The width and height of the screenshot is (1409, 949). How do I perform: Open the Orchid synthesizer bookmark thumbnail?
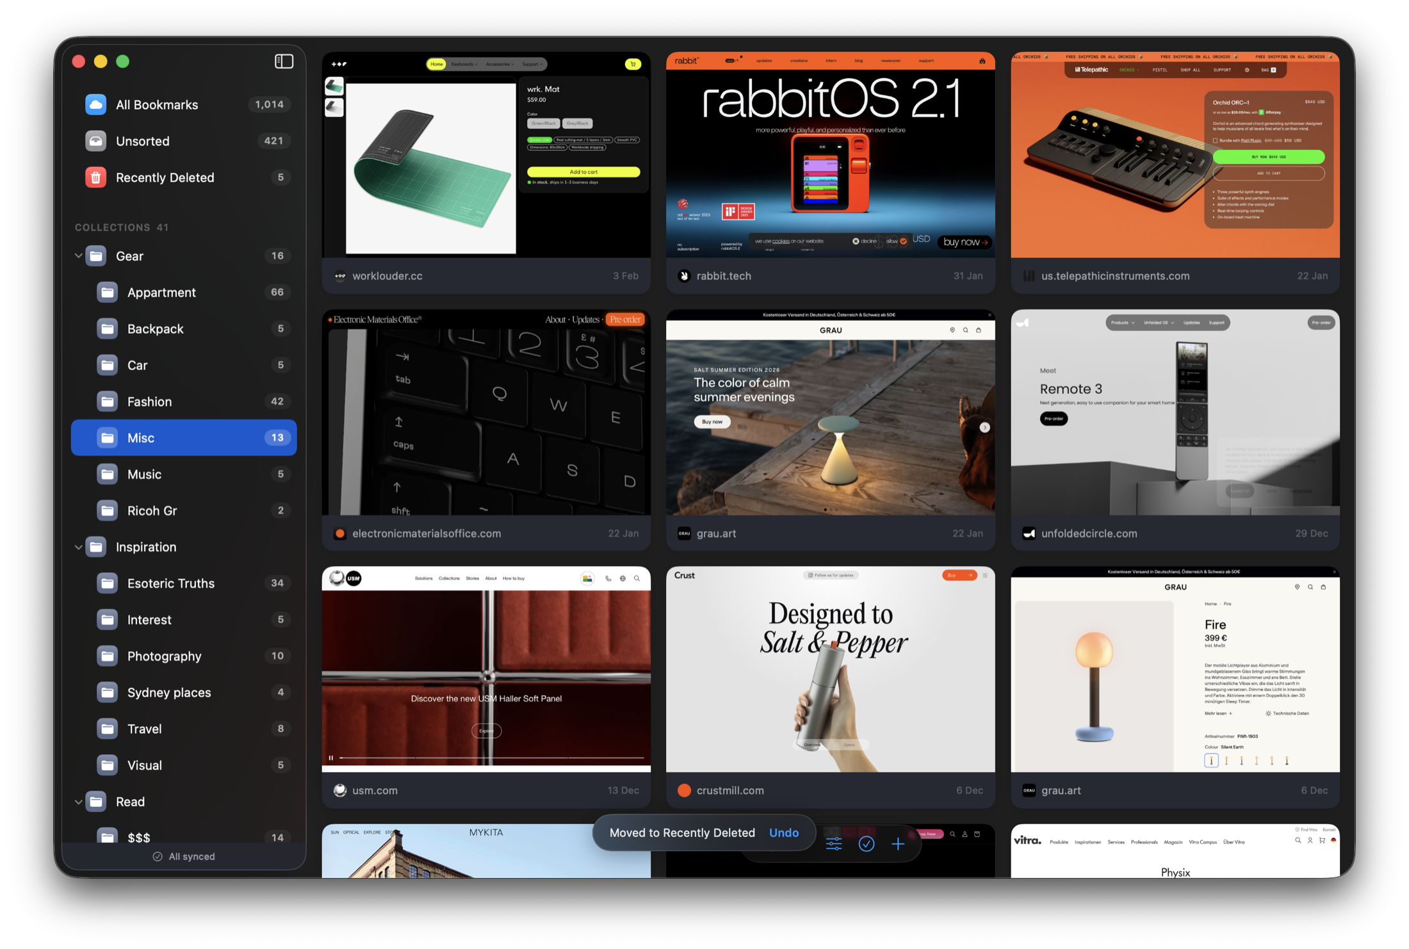pyautogui.click(x=1175, y=155)
